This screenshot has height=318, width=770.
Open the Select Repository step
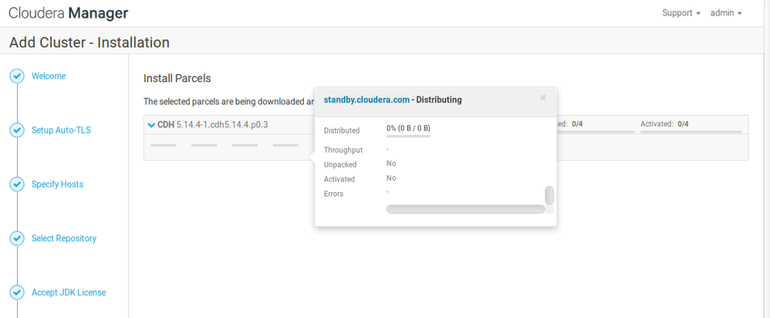(64, 238)
